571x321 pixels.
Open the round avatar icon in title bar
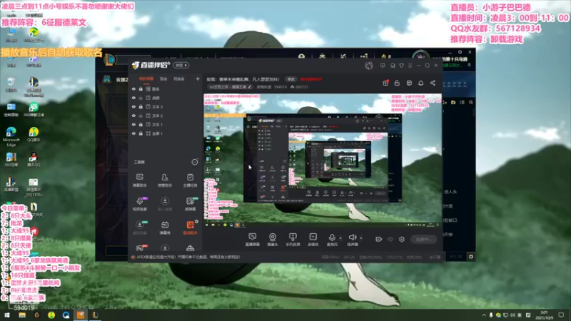tap(369, 66)
